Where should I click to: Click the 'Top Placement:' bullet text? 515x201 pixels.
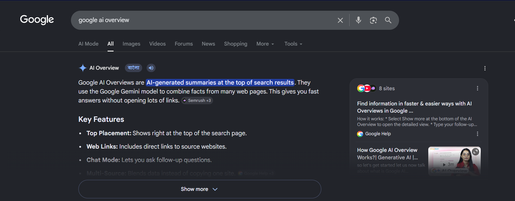click(x=109, y=133)
